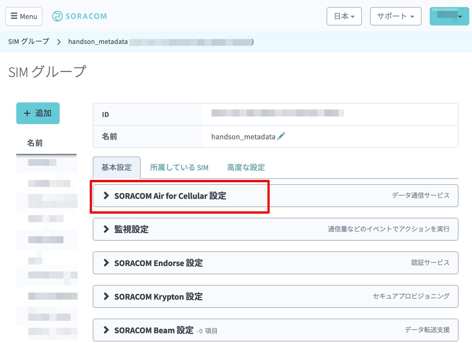Click the 名前 column header in sidebar

35,143
